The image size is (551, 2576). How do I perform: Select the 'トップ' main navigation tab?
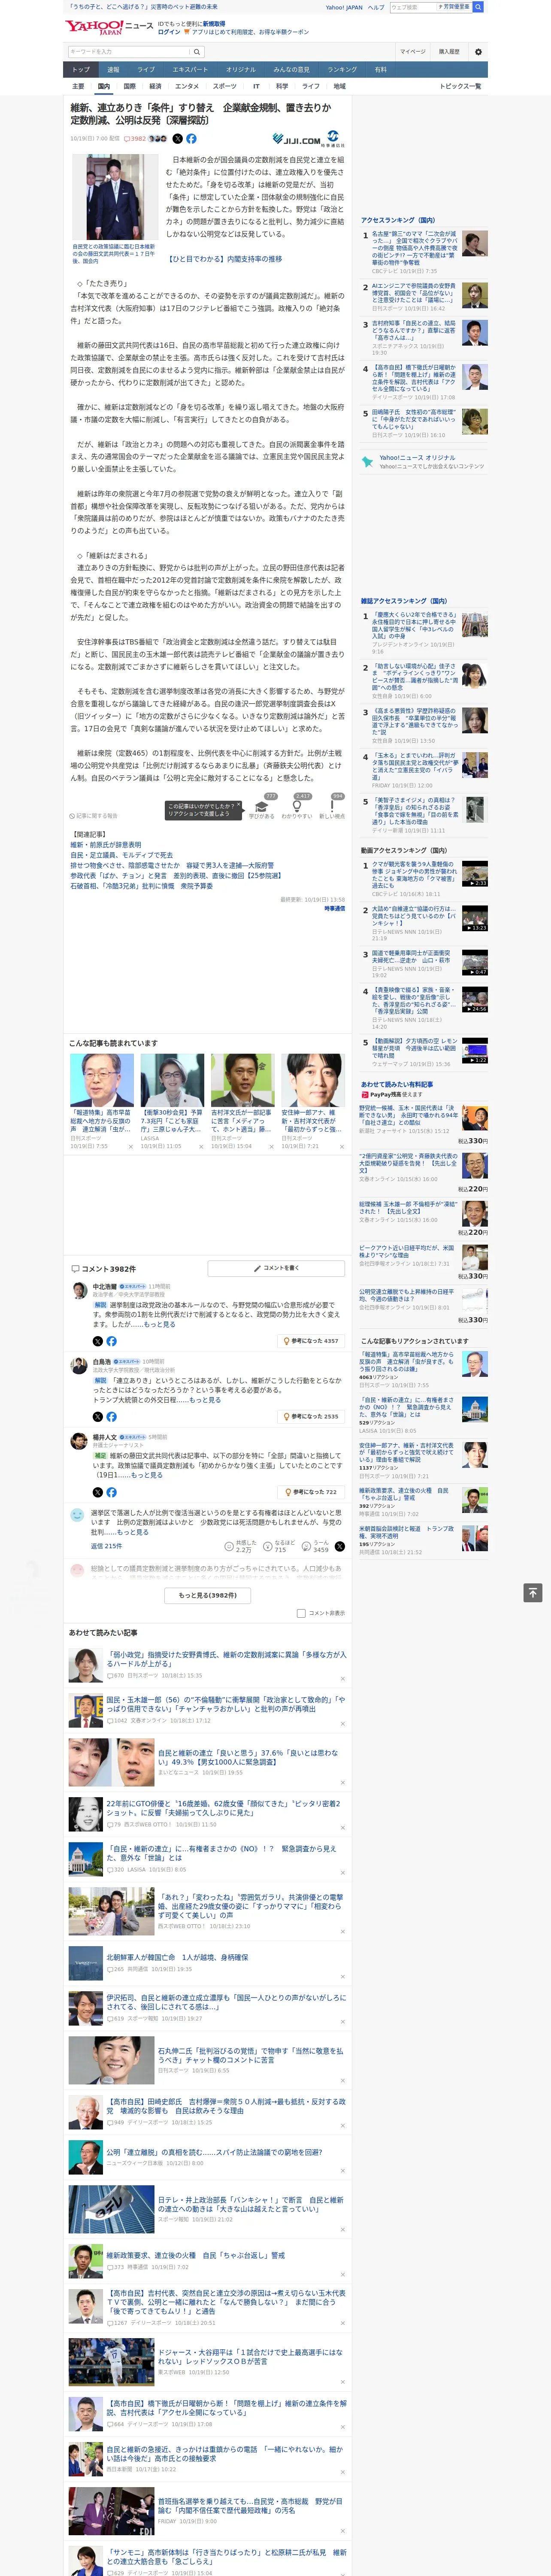81,69
